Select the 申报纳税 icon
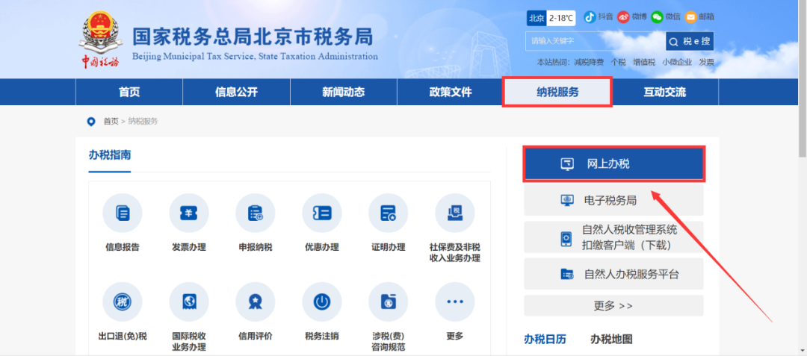This screenshot has height=356, width=807. (x=256, y=213)
